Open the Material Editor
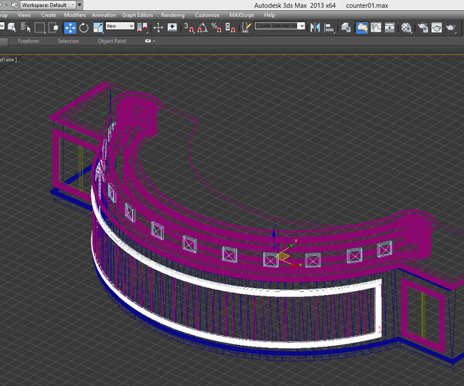 [x=406, y=27]
